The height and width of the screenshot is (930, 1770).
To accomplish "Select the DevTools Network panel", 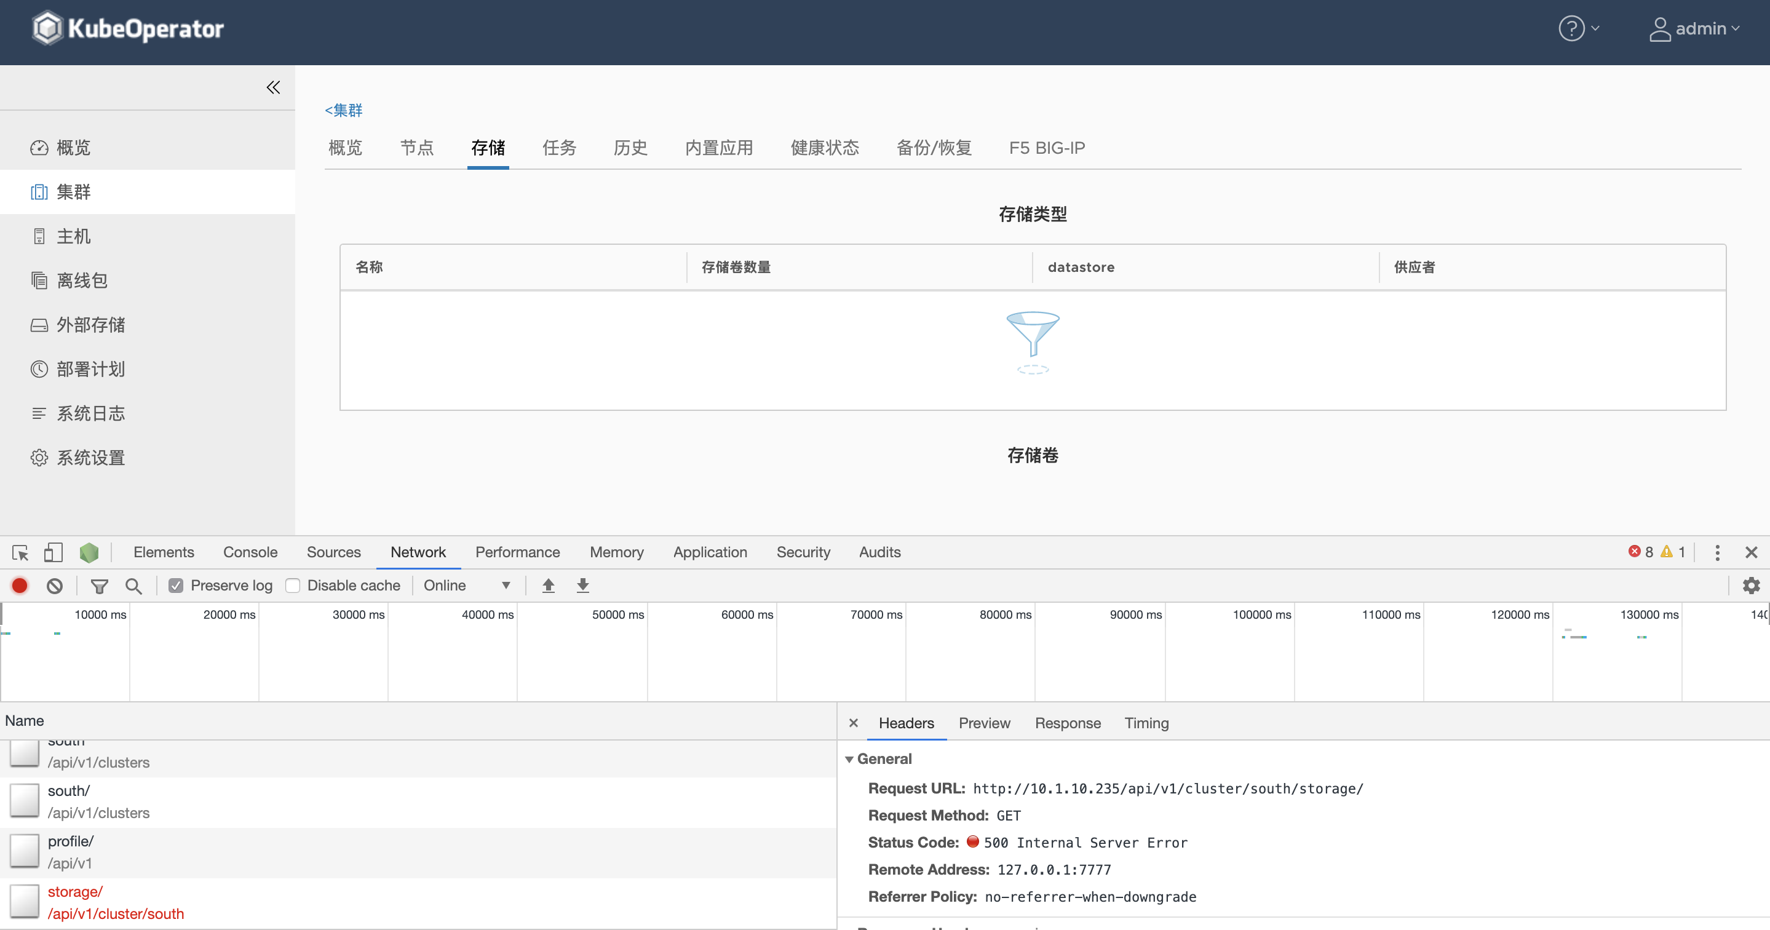I will click(418, 552).
